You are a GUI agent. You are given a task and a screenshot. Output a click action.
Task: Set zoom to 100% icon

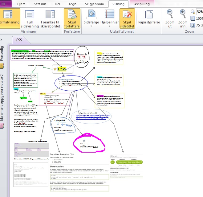[x=193, y=18]
